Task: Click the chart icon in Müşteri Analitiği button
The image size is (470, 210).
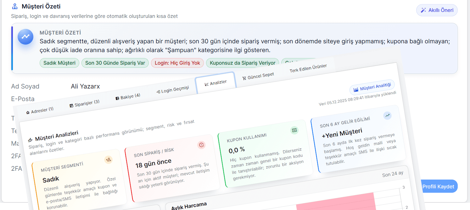Action: point(356,90)
